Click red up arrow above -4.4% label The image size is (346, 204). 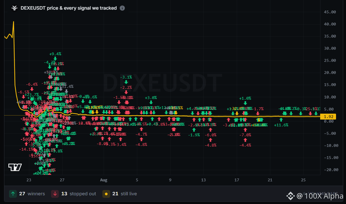[245, 140]
